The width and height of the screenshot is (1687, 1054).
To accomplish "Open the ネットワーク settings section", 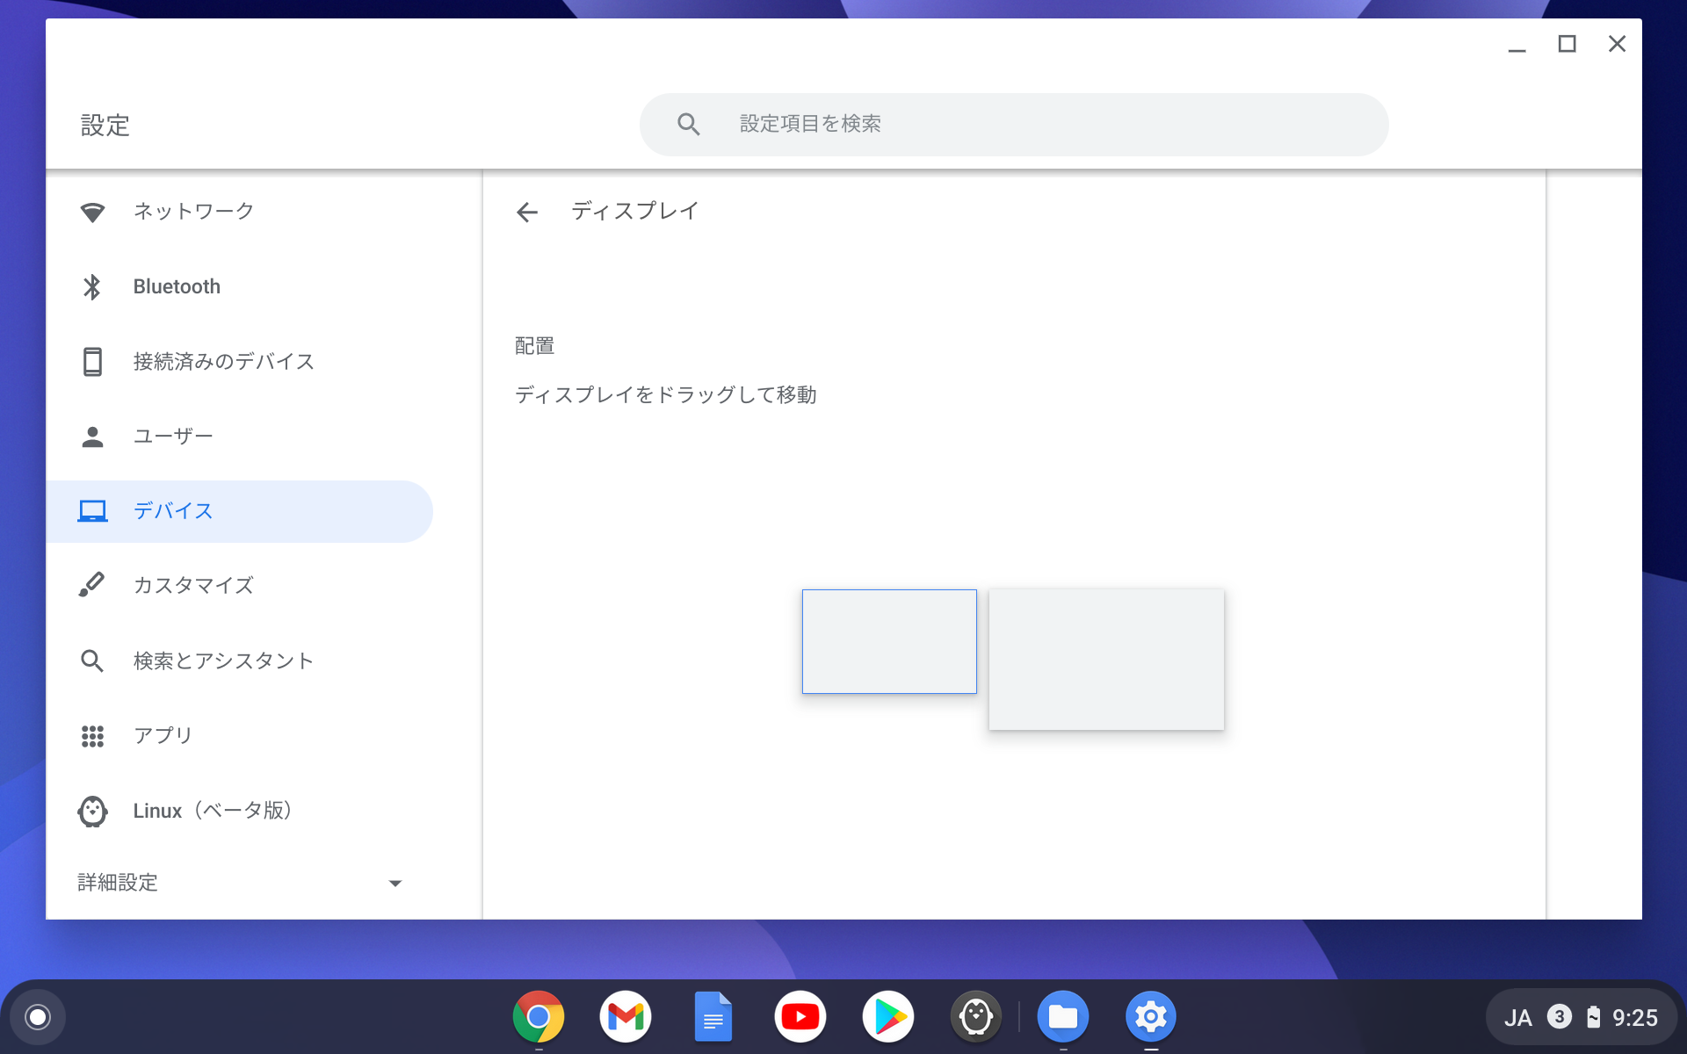I will coord(239,212).
